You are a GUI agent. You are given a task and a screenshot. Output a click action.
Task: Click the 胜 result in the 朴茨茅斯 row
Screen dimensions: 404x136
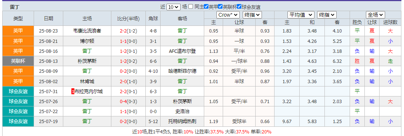click(357, 61)
